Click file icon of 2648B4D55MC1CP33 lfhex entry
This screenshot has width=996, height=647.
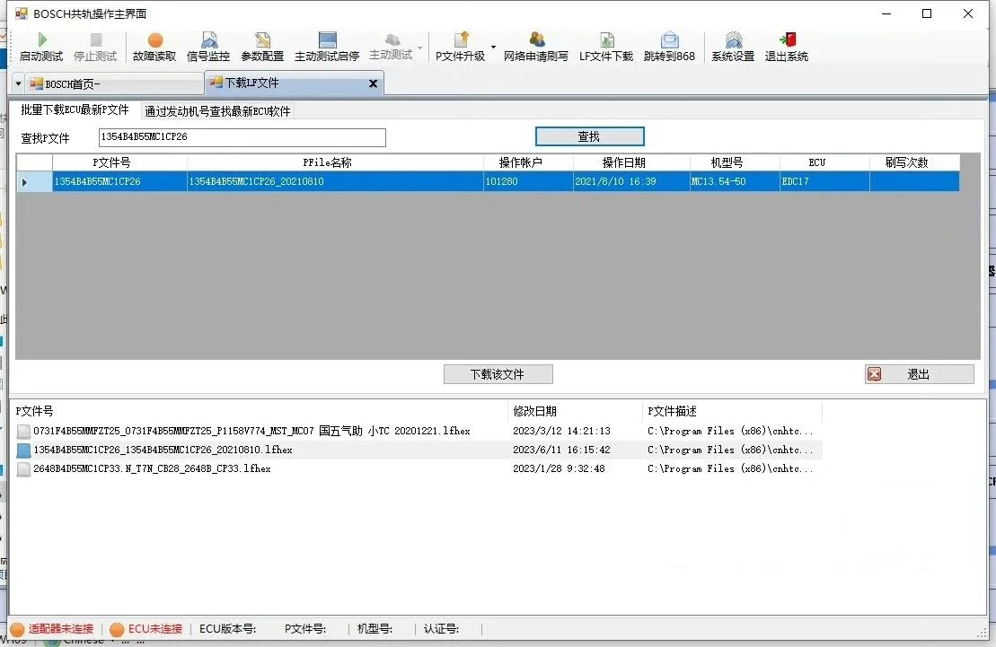[23, 469]
